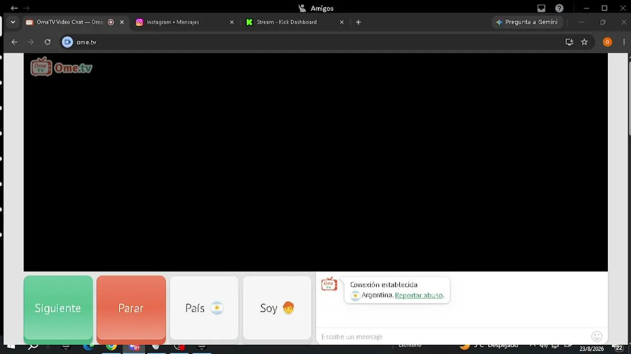Open Windows Start menu

[11, 347]
